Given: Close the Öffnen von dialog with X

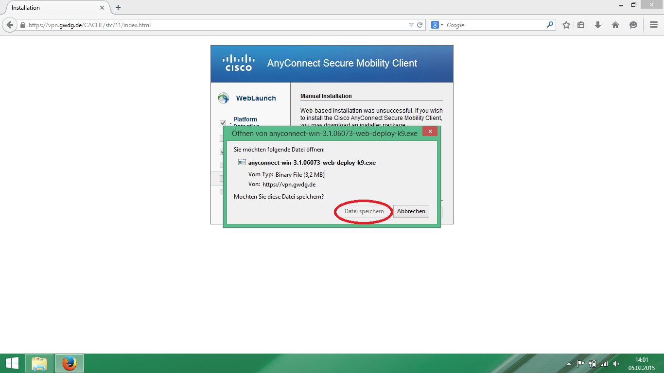Looking at the screenshot, I should pyautogui.click(x=430, y=132).
